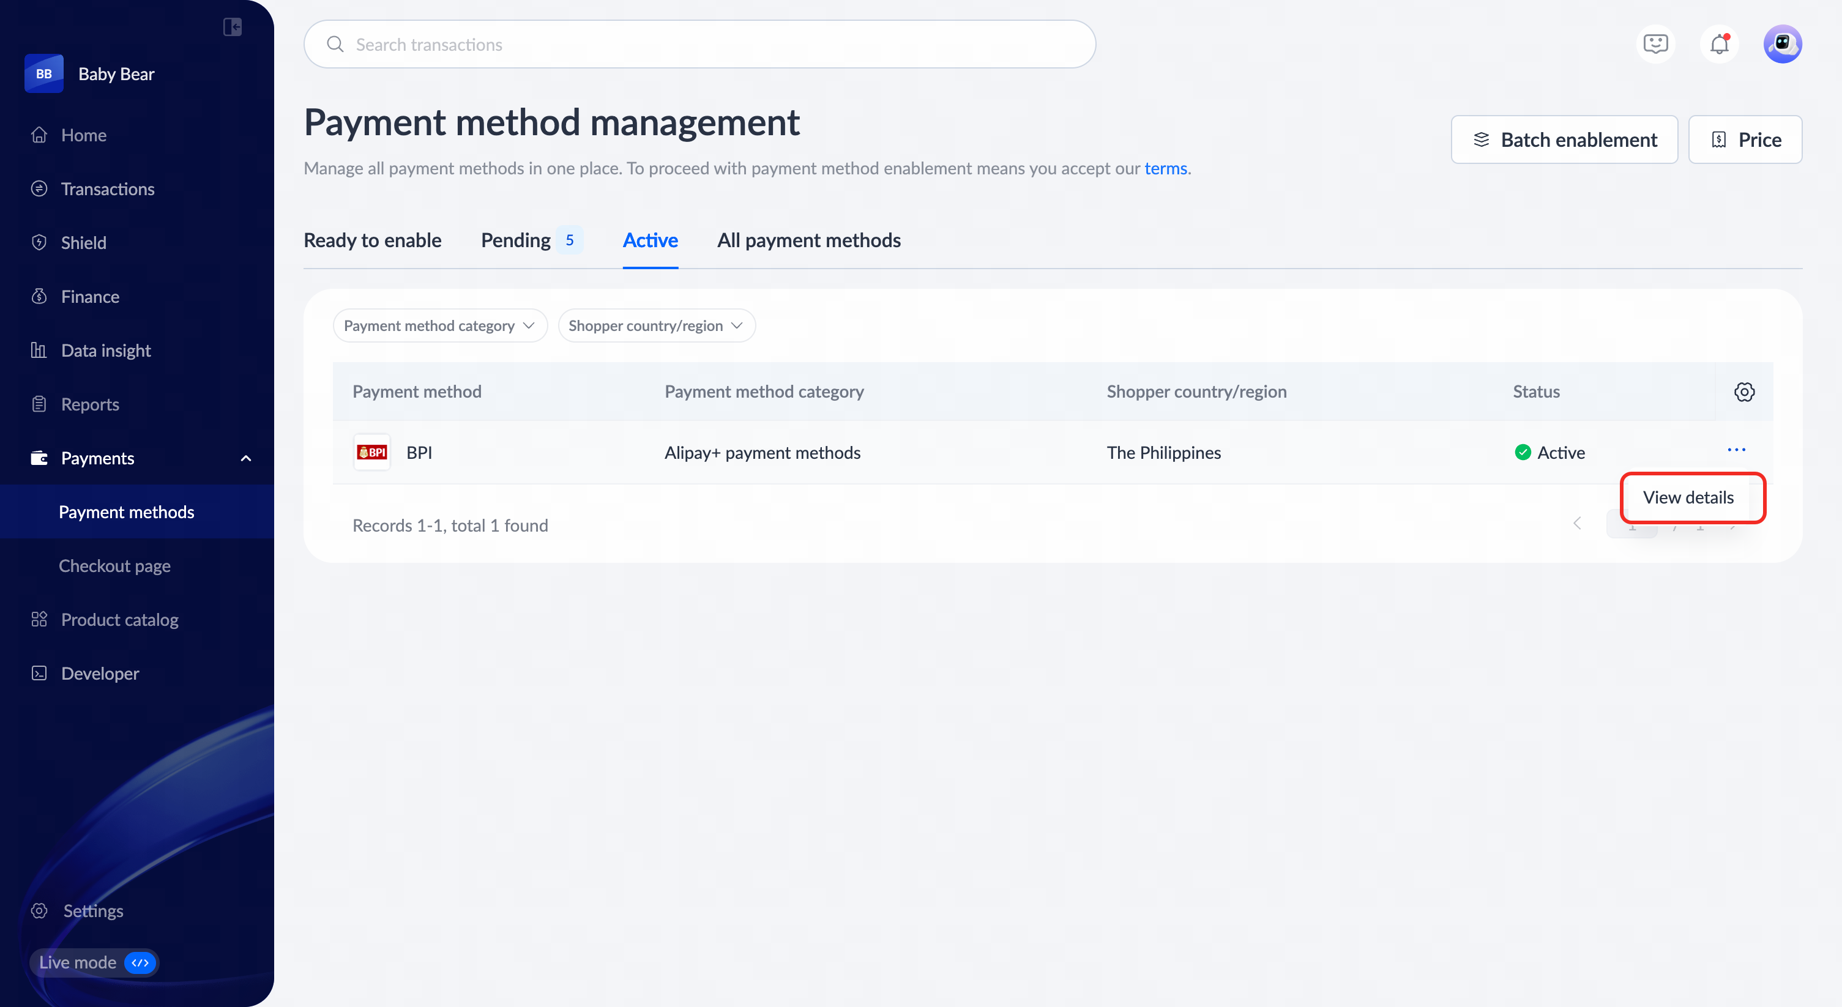Image resolution: width=1842 pixels, height=1007 pixels.
Task: Click the three-dot menu for BPI
Action: coord(1736,450)
